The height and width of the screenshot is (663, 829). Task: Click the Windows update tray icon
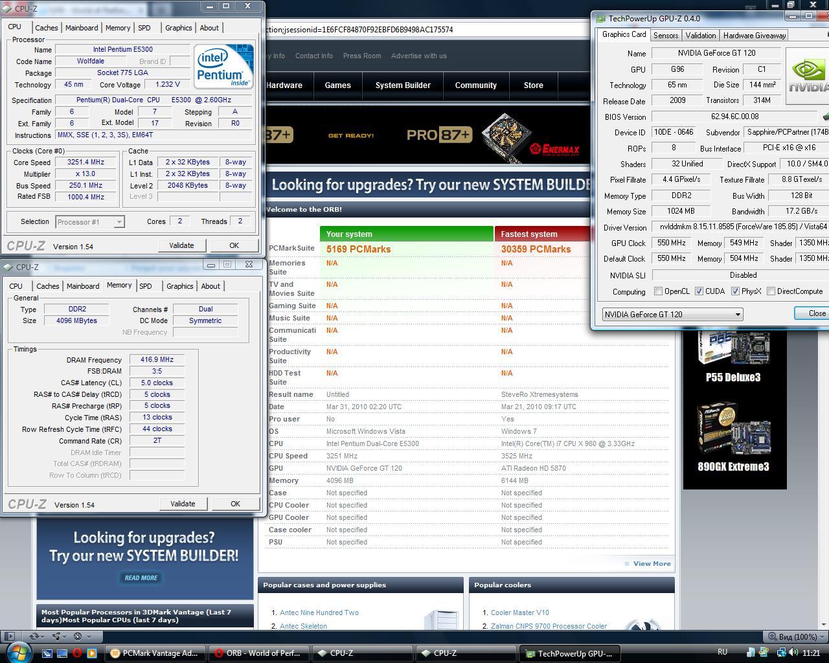764,653
